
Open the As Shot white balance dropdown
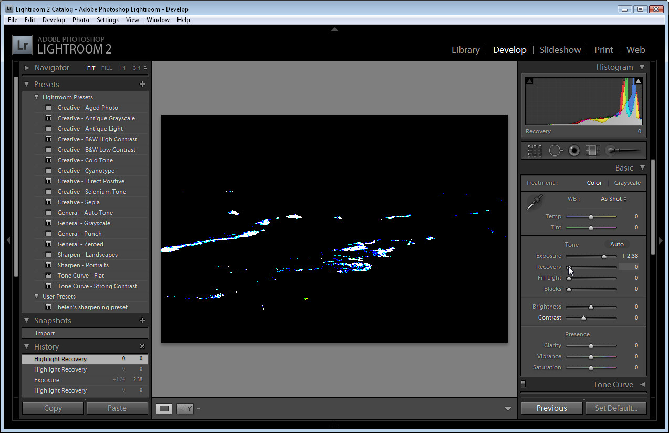tap(614, 199)
